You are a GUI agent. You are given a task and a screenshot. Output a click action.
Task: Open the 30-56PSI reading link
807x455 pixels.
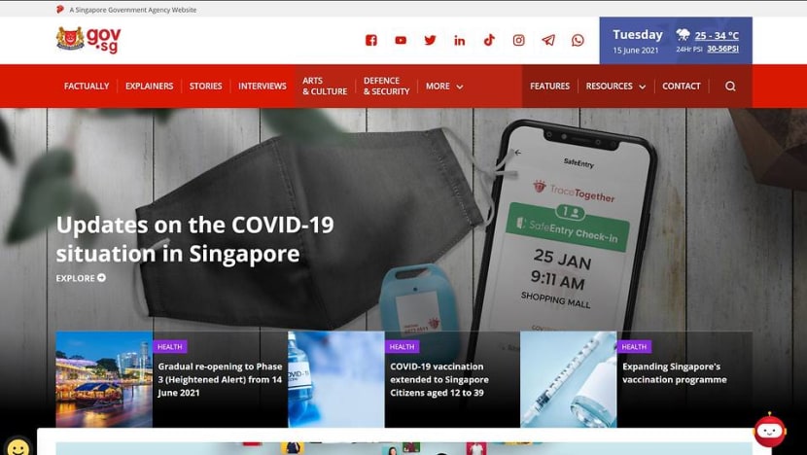point(722,49)
